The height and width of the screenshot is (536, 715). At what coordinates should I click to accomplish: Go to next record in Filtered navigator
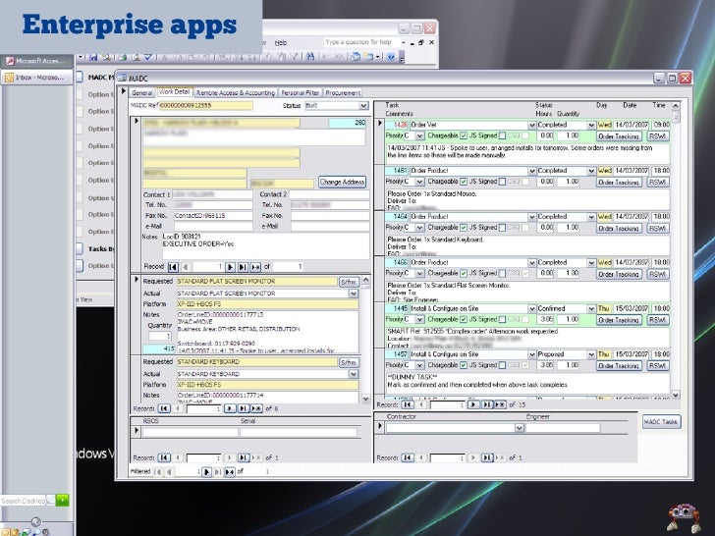pos(204,471)
